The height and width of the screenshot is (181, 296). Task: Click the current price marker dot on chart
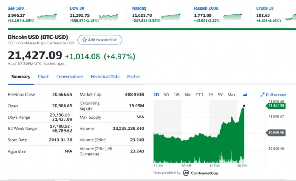point(244,106)
